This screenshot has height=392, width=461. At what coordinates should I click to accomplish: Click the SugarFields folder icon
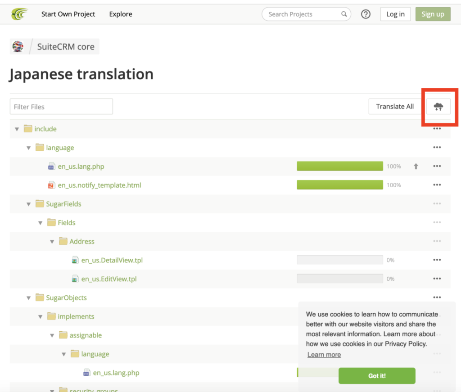pyautogui.click(x=40, y=203)
